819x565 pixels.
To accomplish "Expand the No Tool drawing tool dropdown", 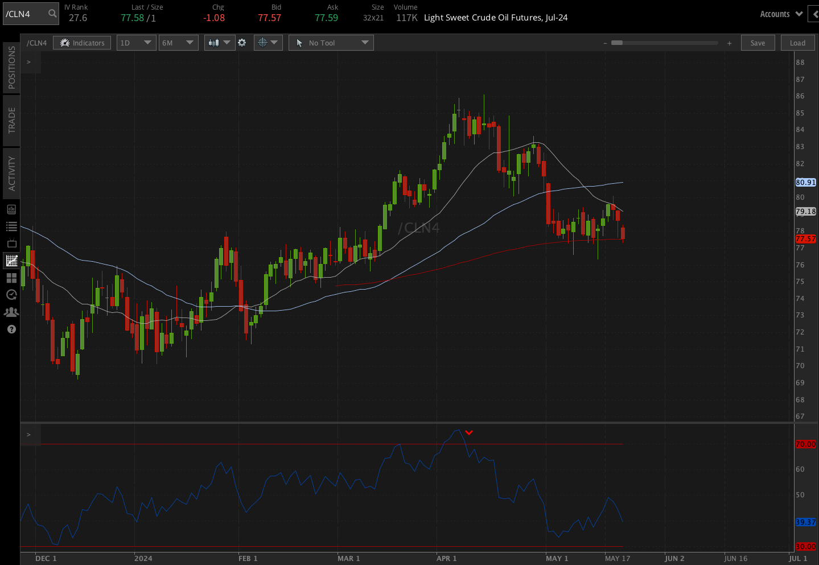I will coord(331,43).
